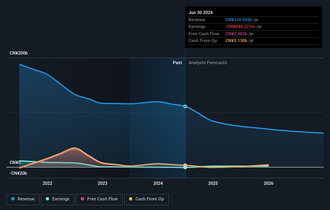Click the CN¥2.982b free cash flow value
The height and width of the screenshot is (210, 330).
[x=236, y=34]
